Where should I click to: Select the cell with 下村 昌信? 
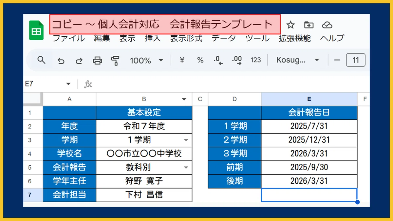pyautogui.click(x=144, y=195)
